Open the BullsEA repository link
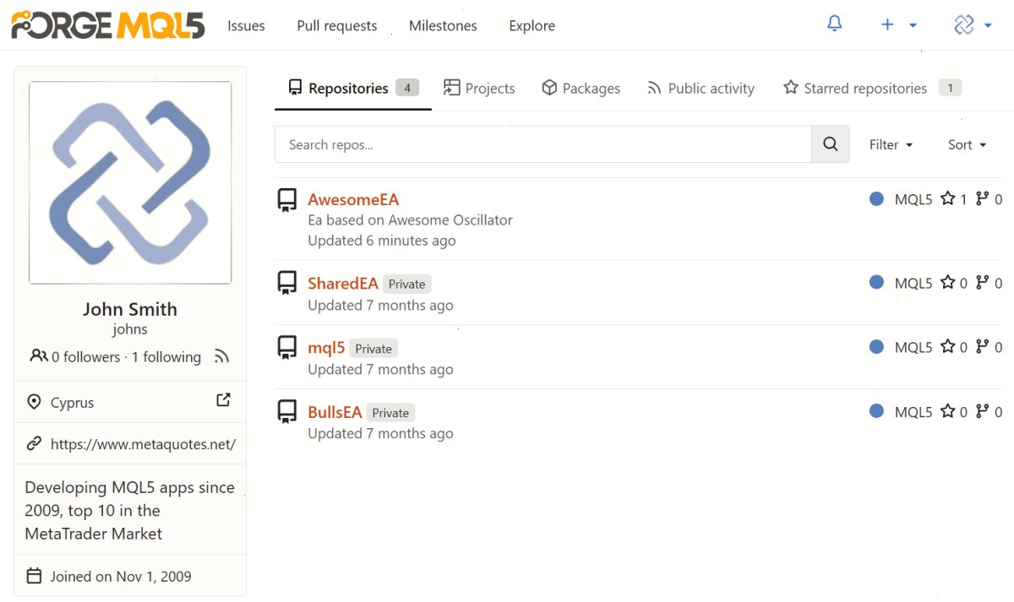The width and height of the screenshot is (1014, 602). click(335, 412)
